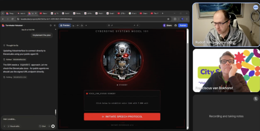Image resolution: width=260 pixels, height=131 pixels.
Task: Enable Visual edits mode
Action: click(x=14, y=126)
